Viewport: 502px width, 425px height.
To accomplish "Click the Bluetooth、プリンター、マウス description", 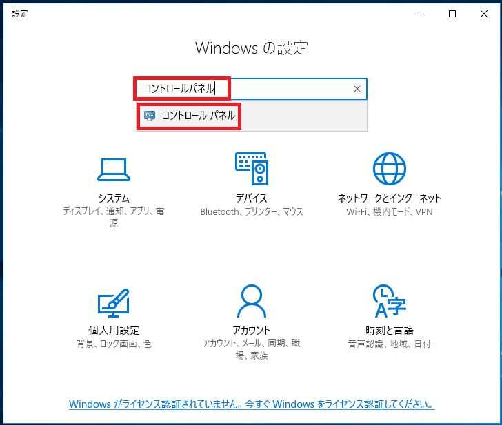I will 252,211.
